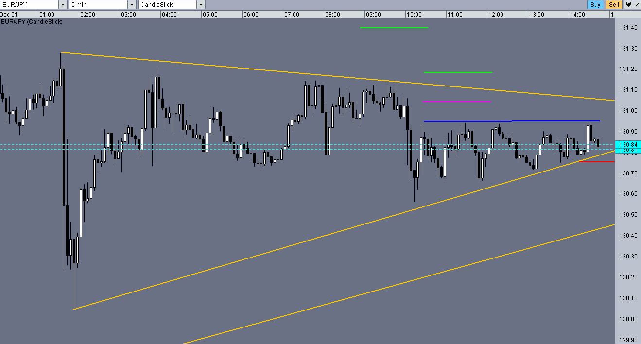641x344 pixels.
Task: Click the 130.60 price axis label
Action: coord(628,194)
